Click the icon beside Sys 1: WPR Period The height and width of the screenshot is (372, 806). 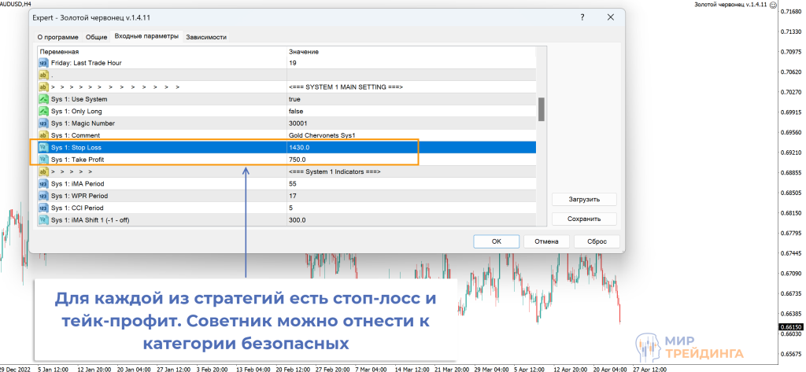point(44,195)
